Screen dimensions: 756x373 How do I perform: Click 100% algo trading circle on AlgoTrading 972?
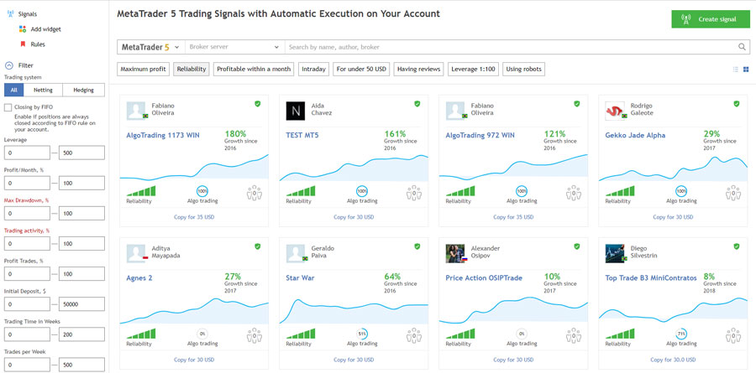click(522, 191)
